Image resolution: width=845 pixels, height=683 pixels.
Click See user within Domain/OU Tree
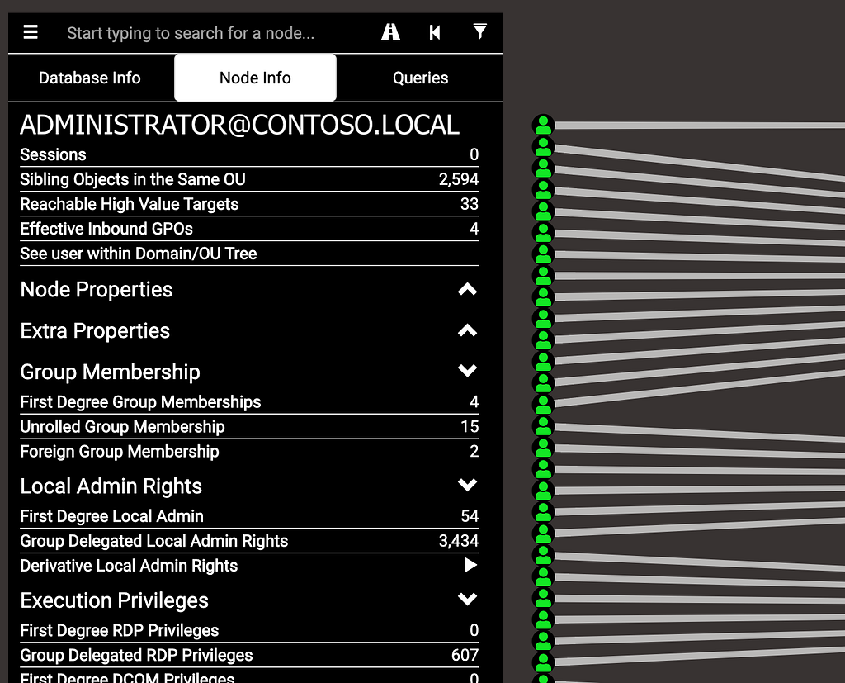(249, 254)
